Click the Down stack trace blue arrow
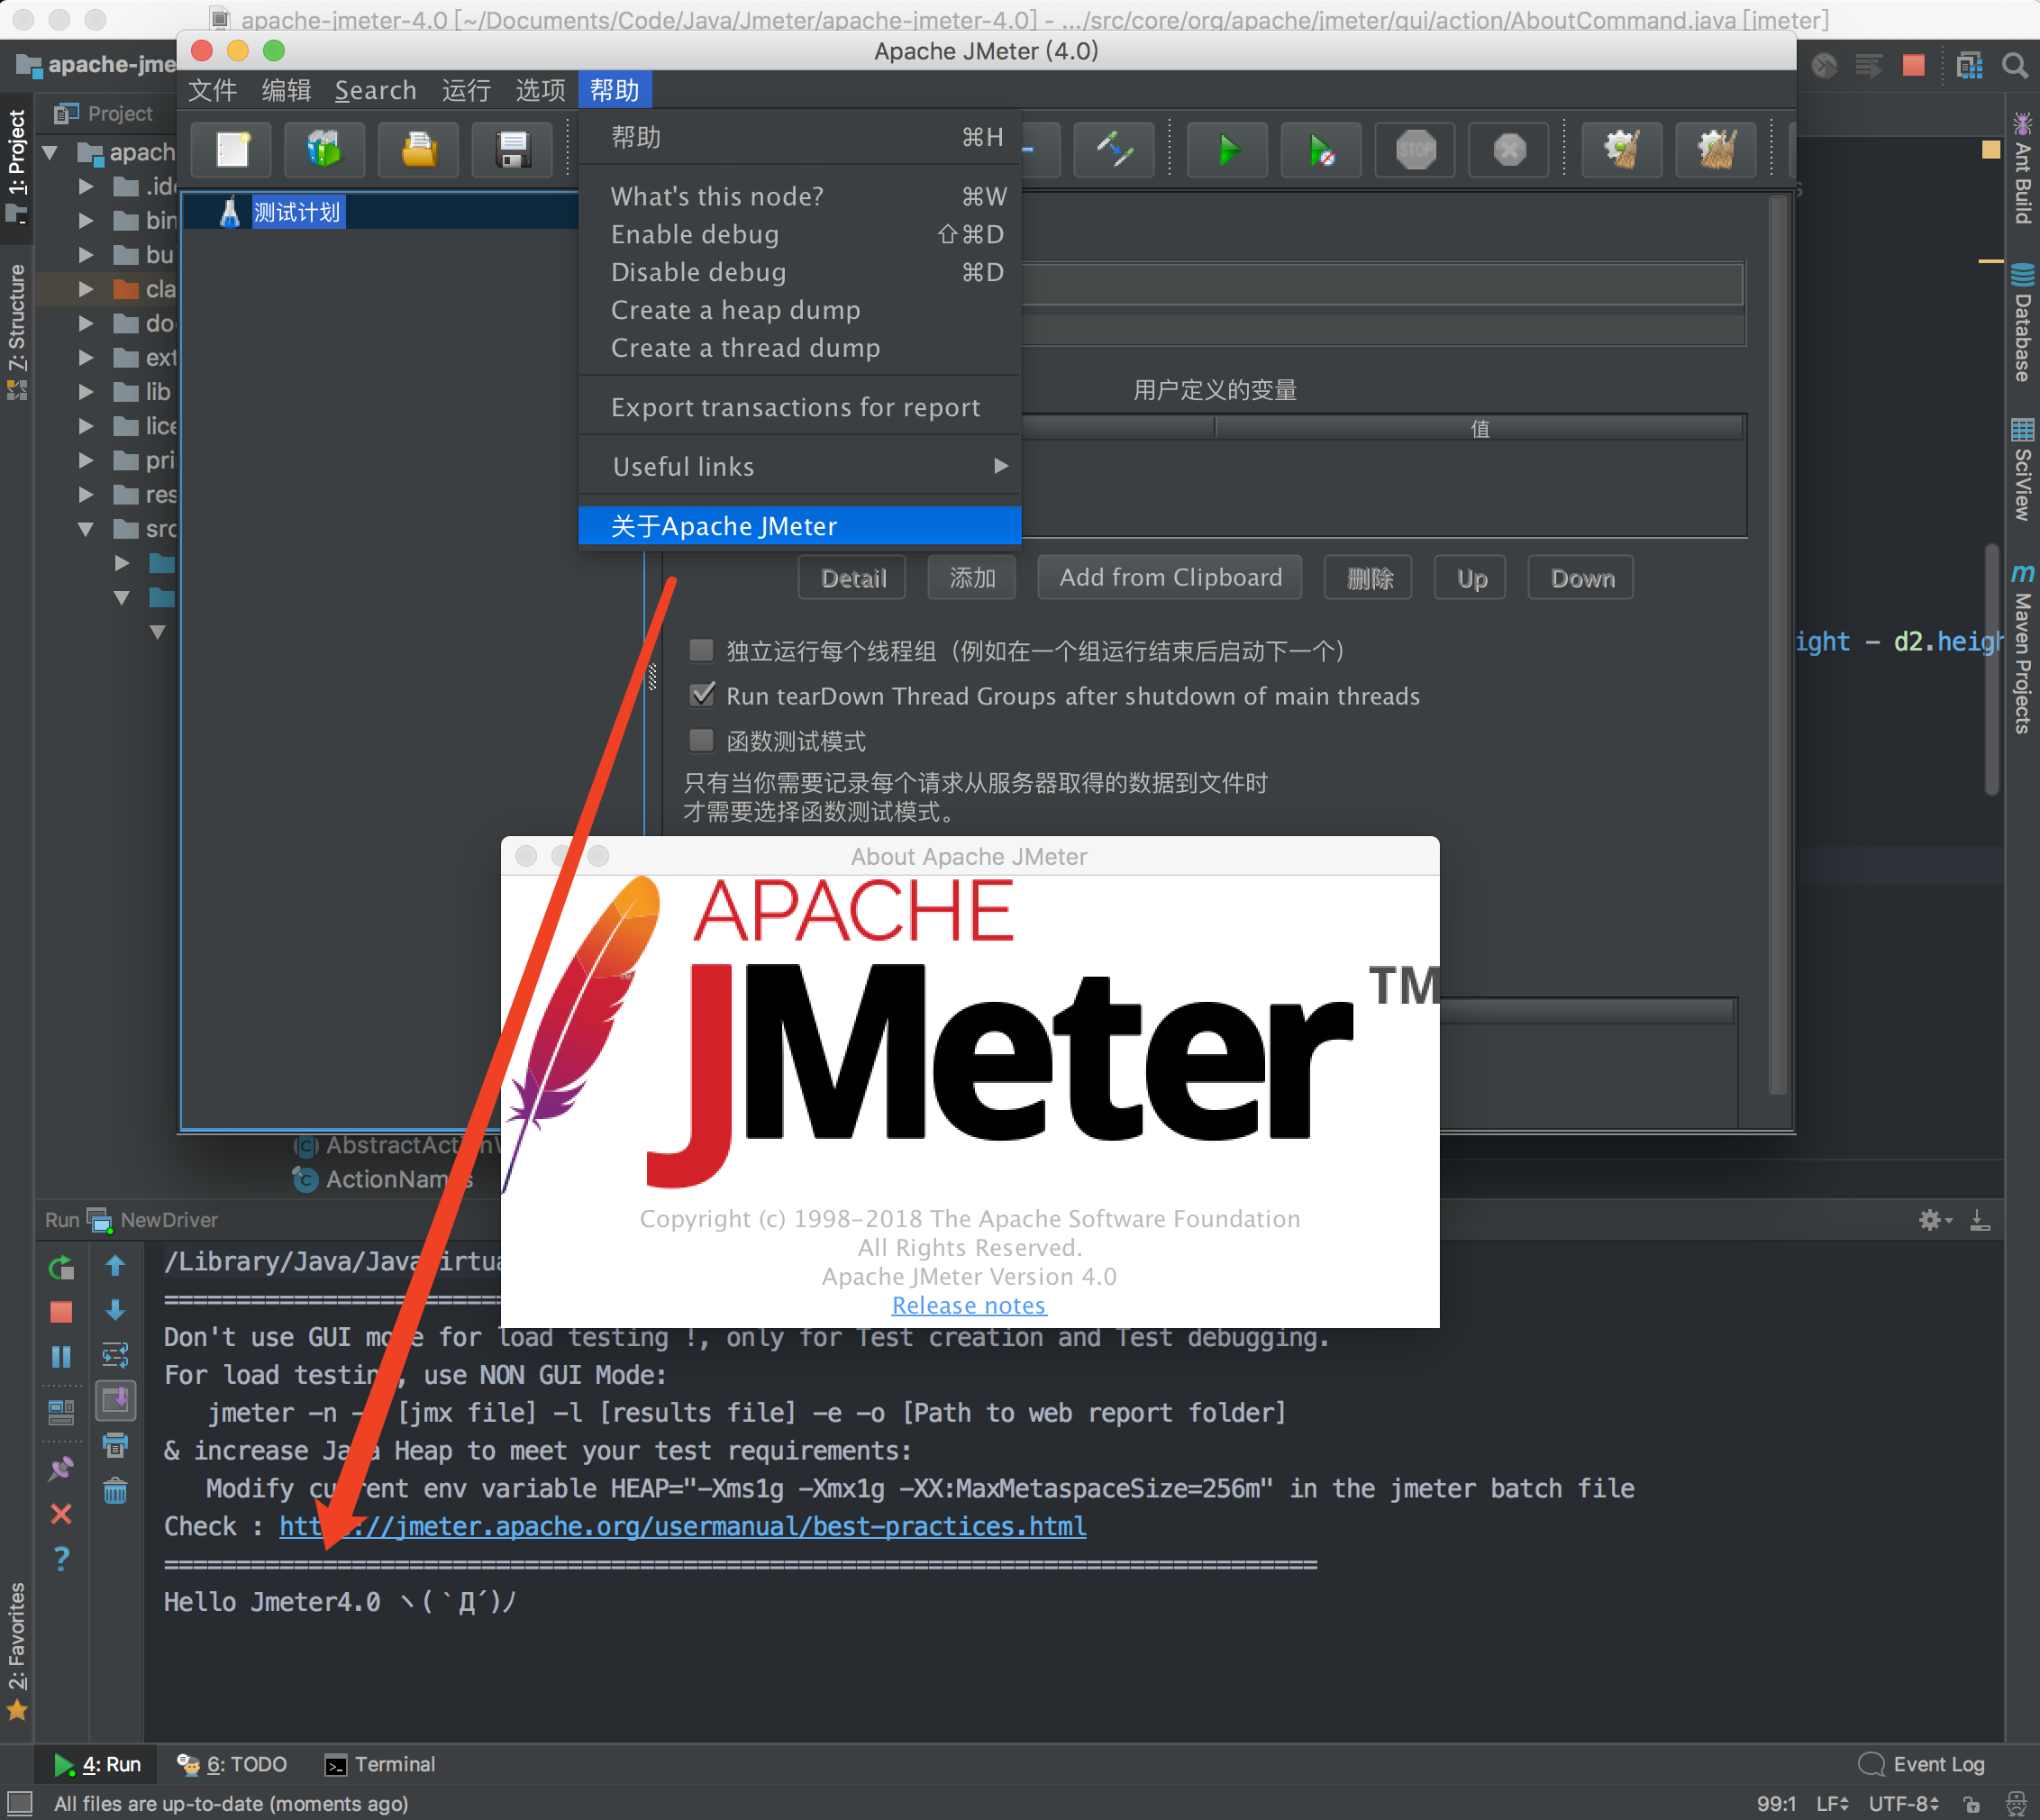 [115, 1310]
